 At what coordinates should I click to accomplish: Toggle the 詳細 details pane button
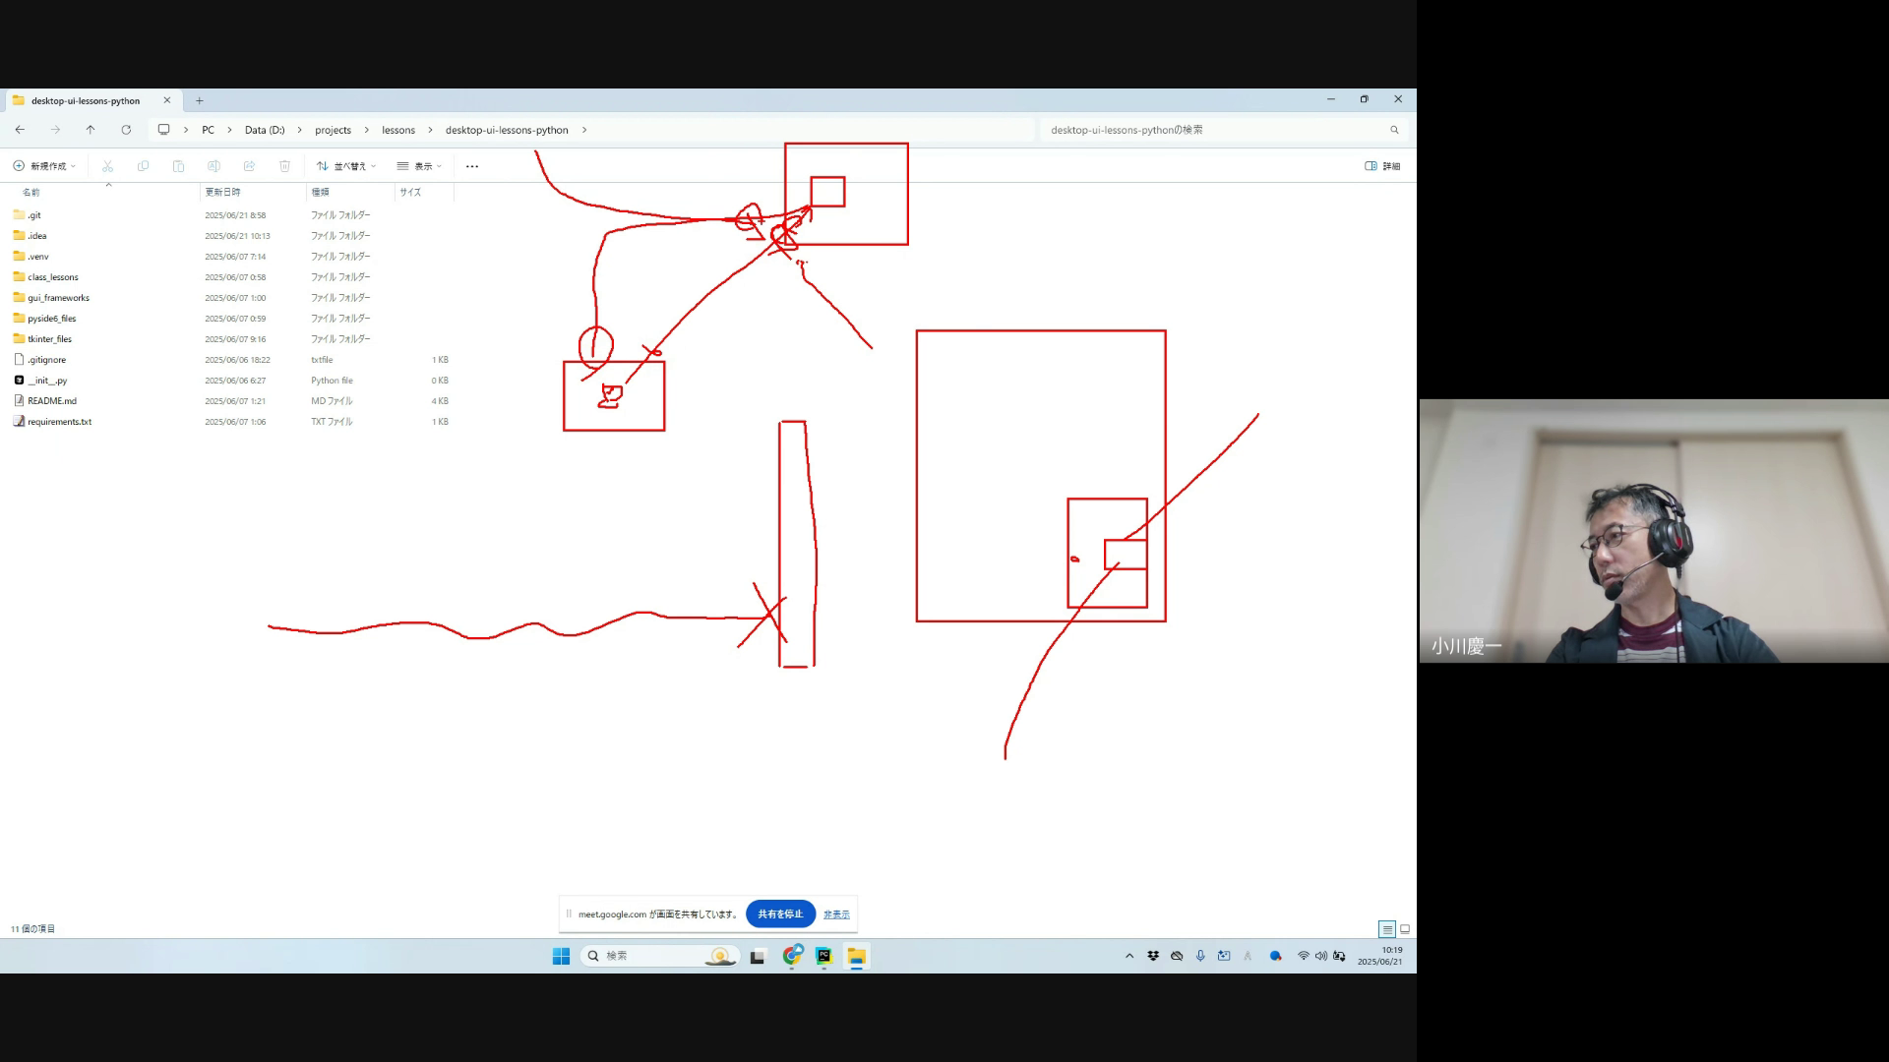pos(1382,166)
